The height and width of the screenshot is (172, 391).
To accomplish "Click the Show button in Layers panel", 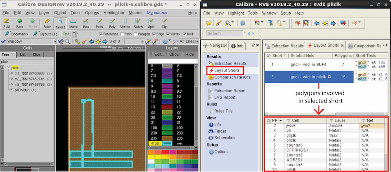I will 174,54.
